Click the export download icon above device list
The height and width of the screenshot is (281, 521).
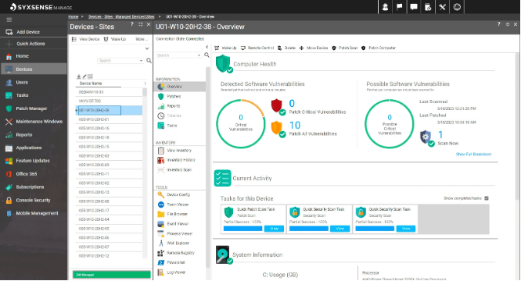click(79, 76)
